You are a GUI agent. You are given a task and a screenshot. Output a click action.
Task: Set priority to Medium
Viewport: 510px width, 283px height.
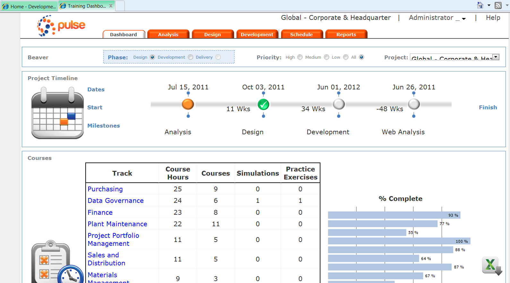[x=327, y=57]
